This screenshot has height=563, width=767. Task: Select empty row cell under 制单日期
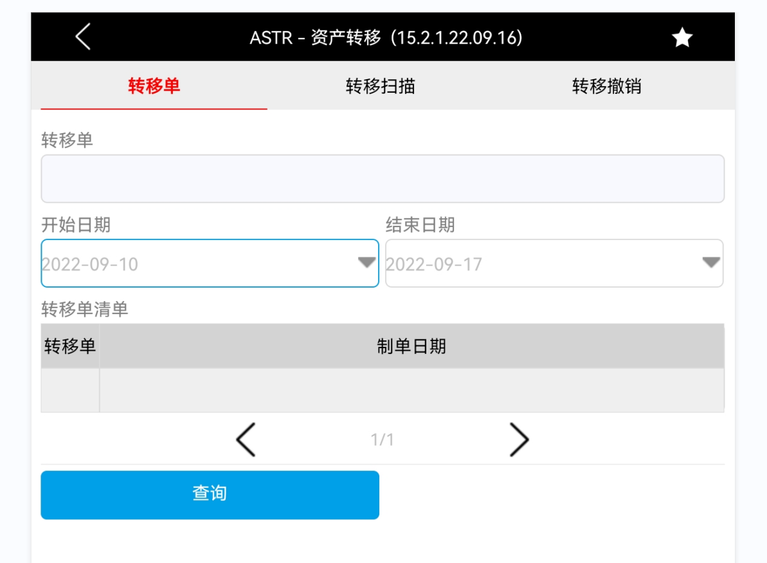click(411, 390)
